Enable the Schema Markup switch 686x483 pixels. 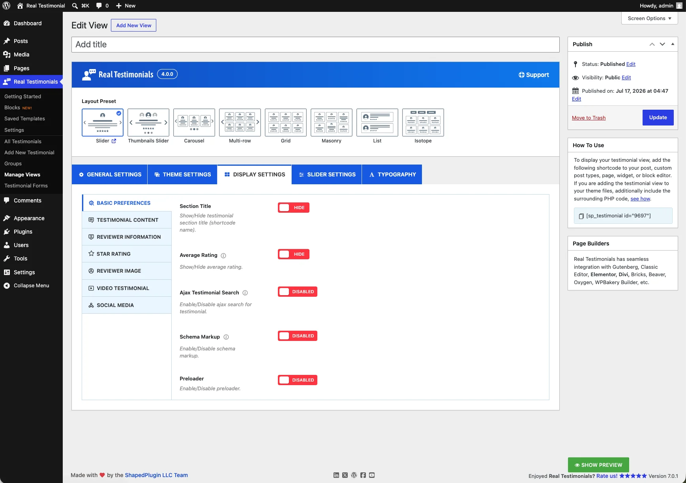click(298, 336)
